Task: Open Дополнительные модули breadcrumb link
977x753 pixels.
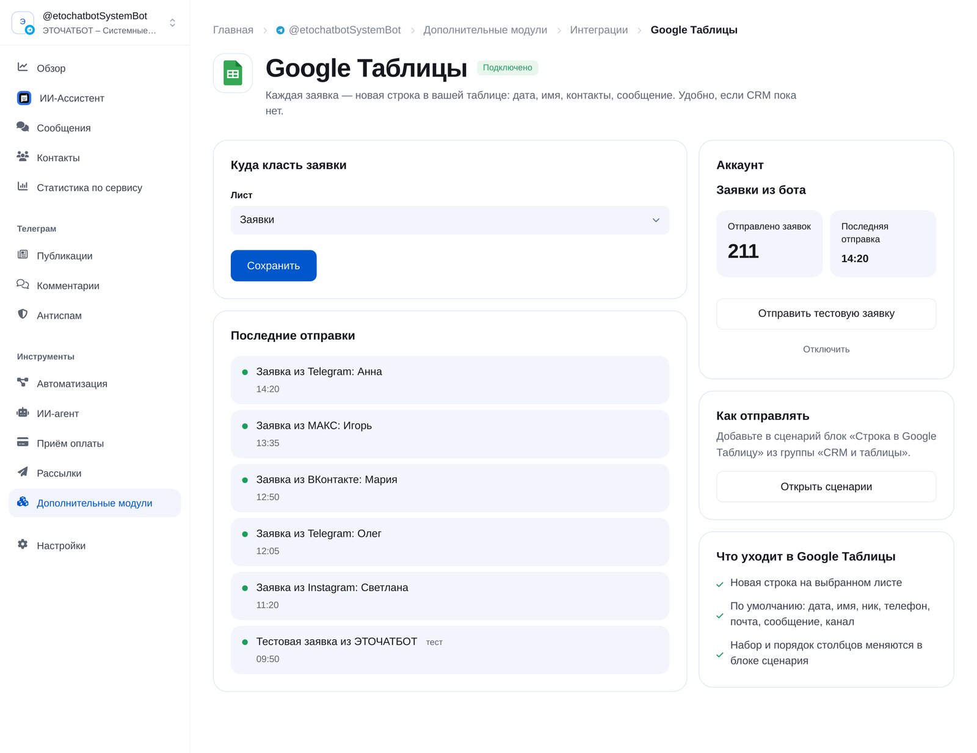Action: pos(485,30)
